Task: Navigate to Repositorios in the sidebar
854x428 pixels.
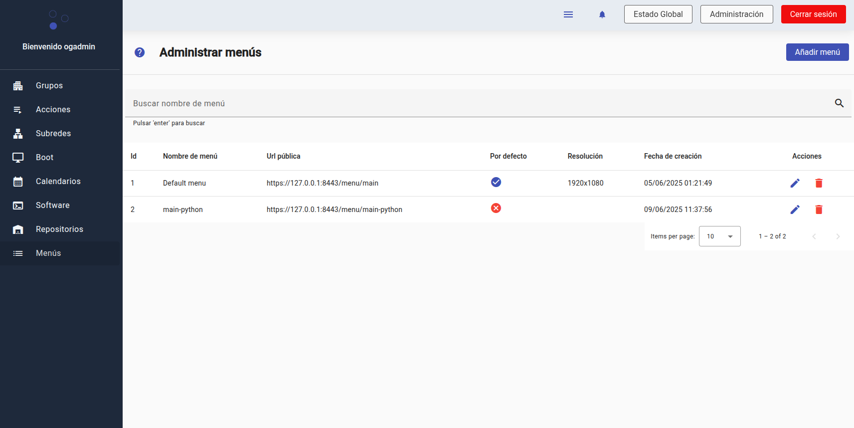Action: click(59, 229)
